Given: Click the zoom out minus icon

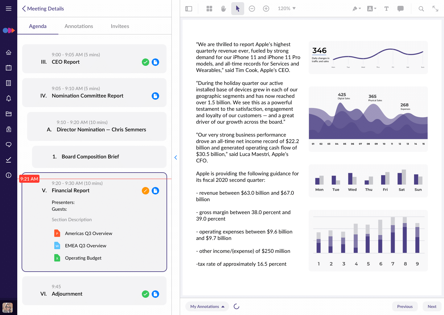Looking at the screenshot, I should click(252, 9).
